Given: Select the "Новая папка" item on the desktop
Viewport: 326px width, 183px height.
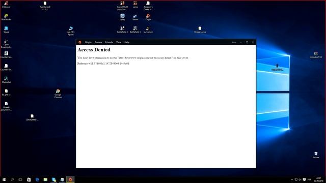Looking at the screenshot, I should pos(200,29).
